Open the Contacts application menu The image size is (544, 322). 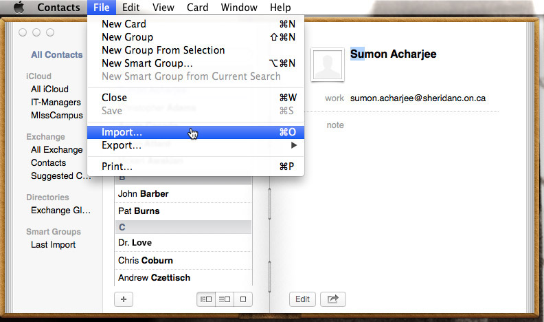click(58, 8)
